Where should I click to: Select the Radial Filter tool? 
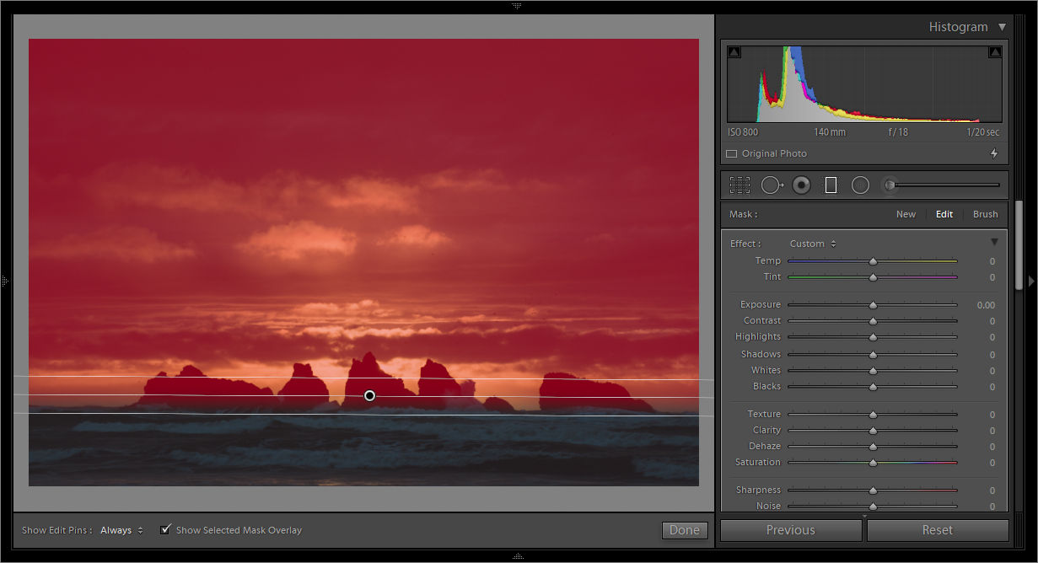pos(861,185)
